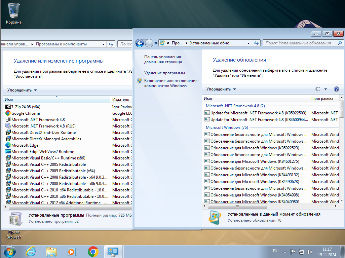This screenshot has height=258, width=345.
Task: Select the 7-Zip 24.08 (x64) icon
Action: (8, 107)
